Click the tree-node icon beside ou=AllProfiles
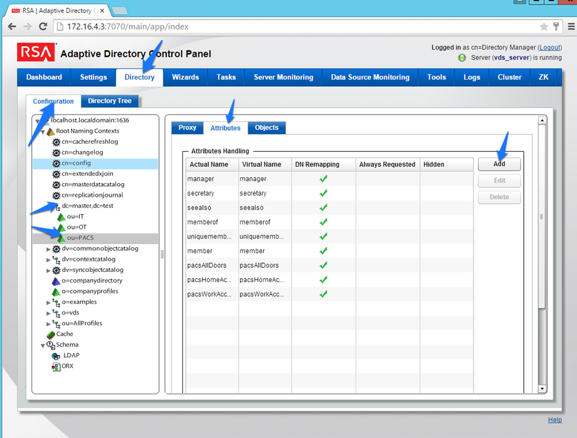The image size is (577, 438). coord(56,323)
